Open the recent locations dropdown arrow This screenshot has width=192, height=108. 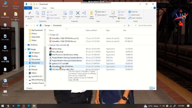pos(34,25)
